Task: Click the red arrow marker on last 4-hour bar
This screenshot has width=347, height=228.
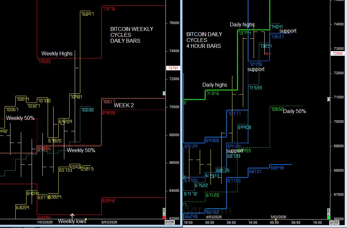Action: 268,53
